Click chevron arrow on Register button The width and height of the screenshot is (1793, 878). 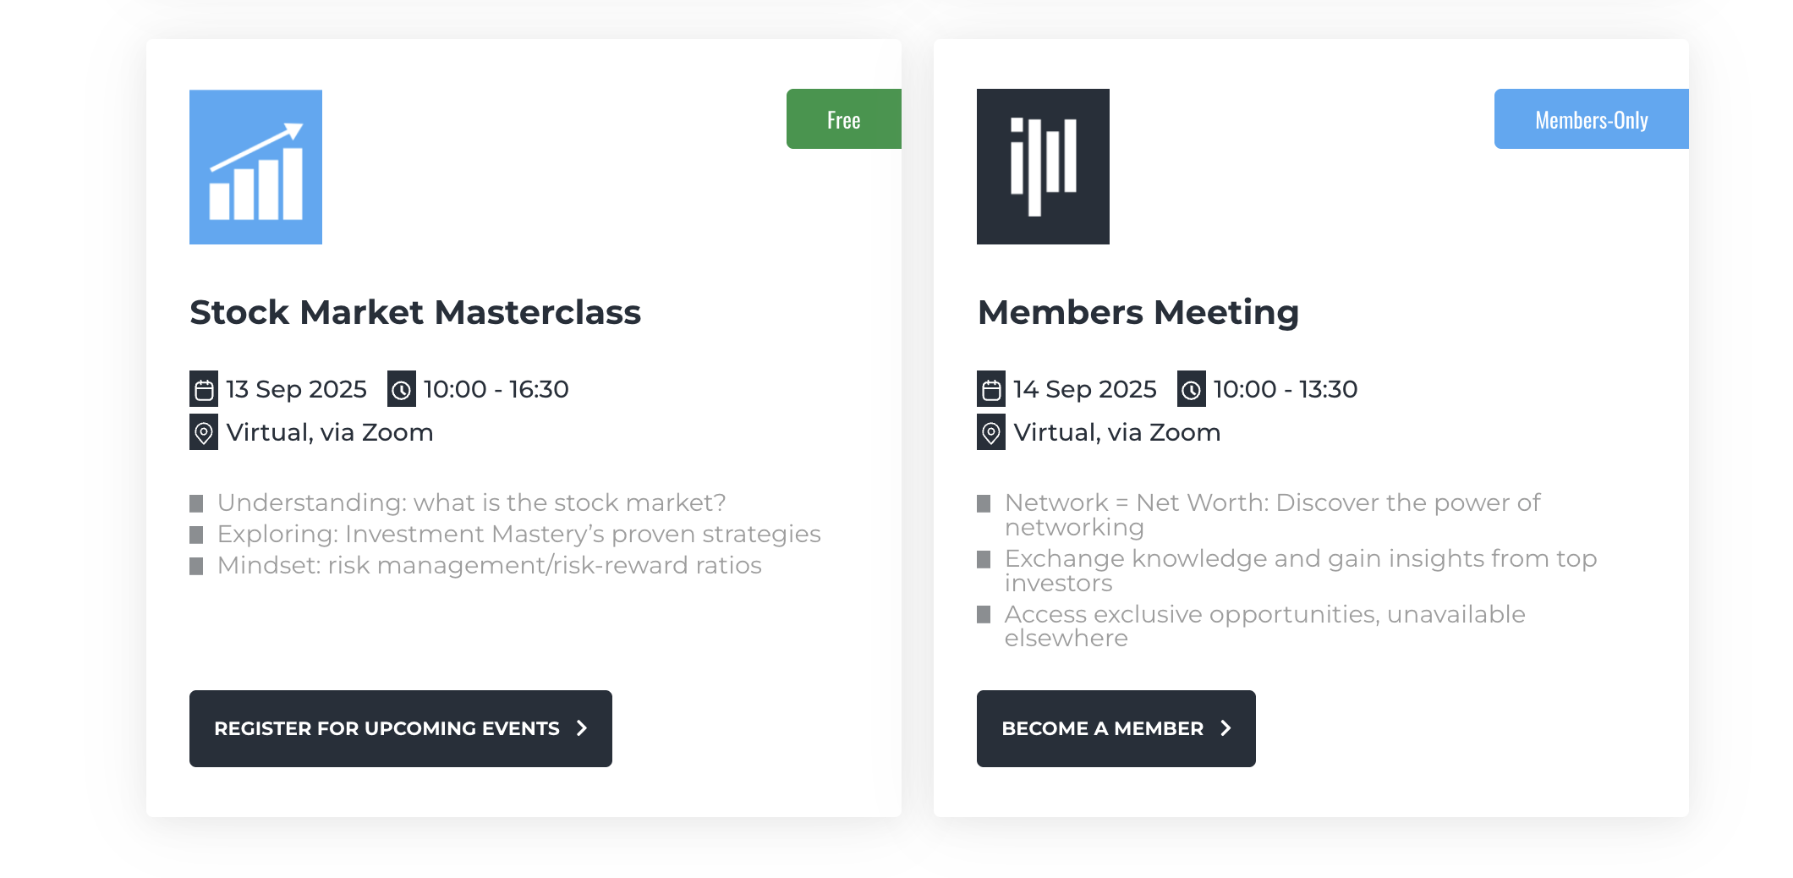pyautogui.click(x=582, y=728)
